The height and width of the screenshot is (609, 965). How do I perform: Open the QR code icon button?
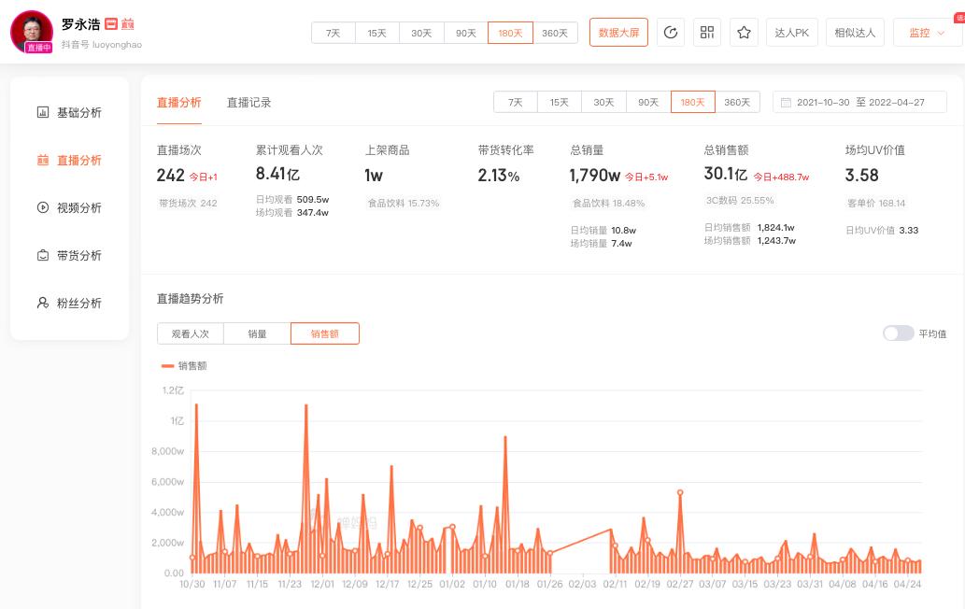tap(707, 33)
